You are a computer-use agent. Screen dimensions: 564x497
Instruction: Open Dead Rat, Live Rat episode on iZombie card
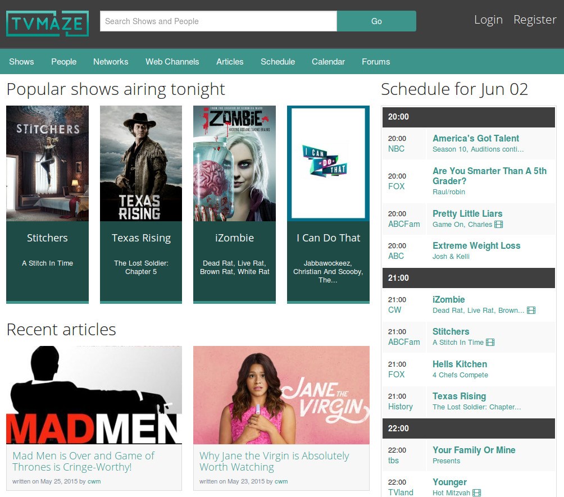click(x=234, y=267)
